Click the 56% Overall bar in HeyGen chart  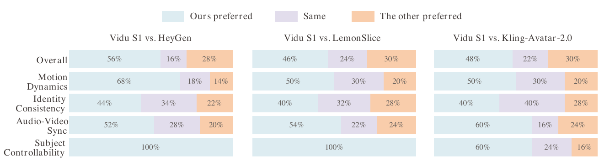(115, 59)
